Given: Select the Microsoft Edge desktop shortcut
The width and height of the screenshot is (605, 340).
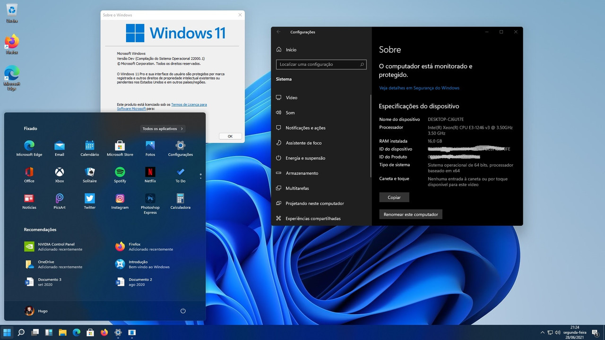Looking at the screenshot, I should point(12,78).
